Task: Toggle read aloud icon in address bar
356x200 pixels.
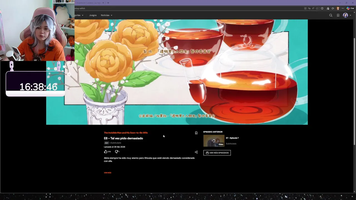Action: [313, 8]
